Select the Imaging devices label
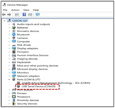Image resolution: width=115 pixels, height=108 pixels. [x=27, y=59]
